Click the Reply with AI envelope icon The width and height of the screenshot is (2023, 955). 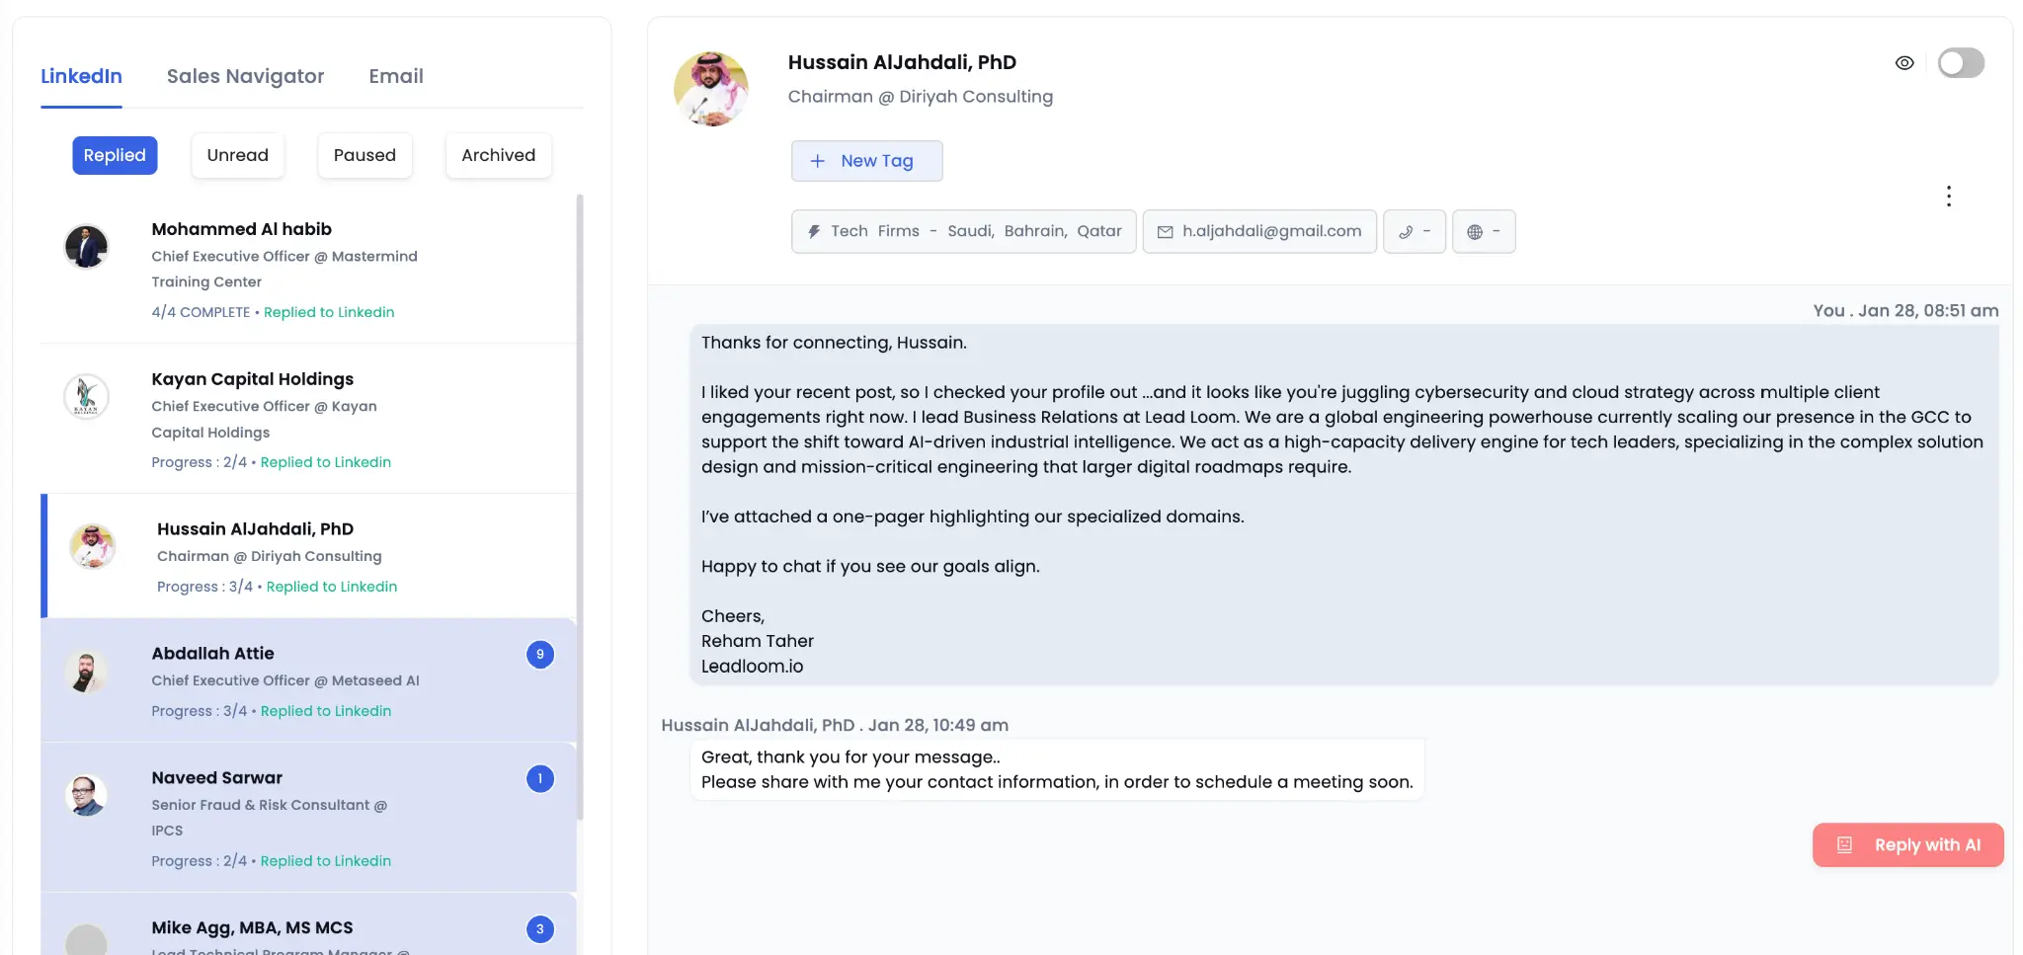pos(1844,844)
